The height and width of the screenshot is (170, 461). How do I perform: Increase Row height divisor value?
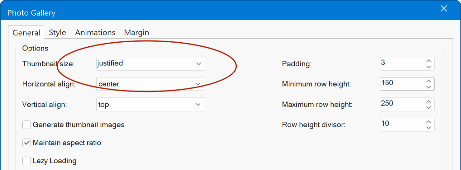click(x=429, y=122)
